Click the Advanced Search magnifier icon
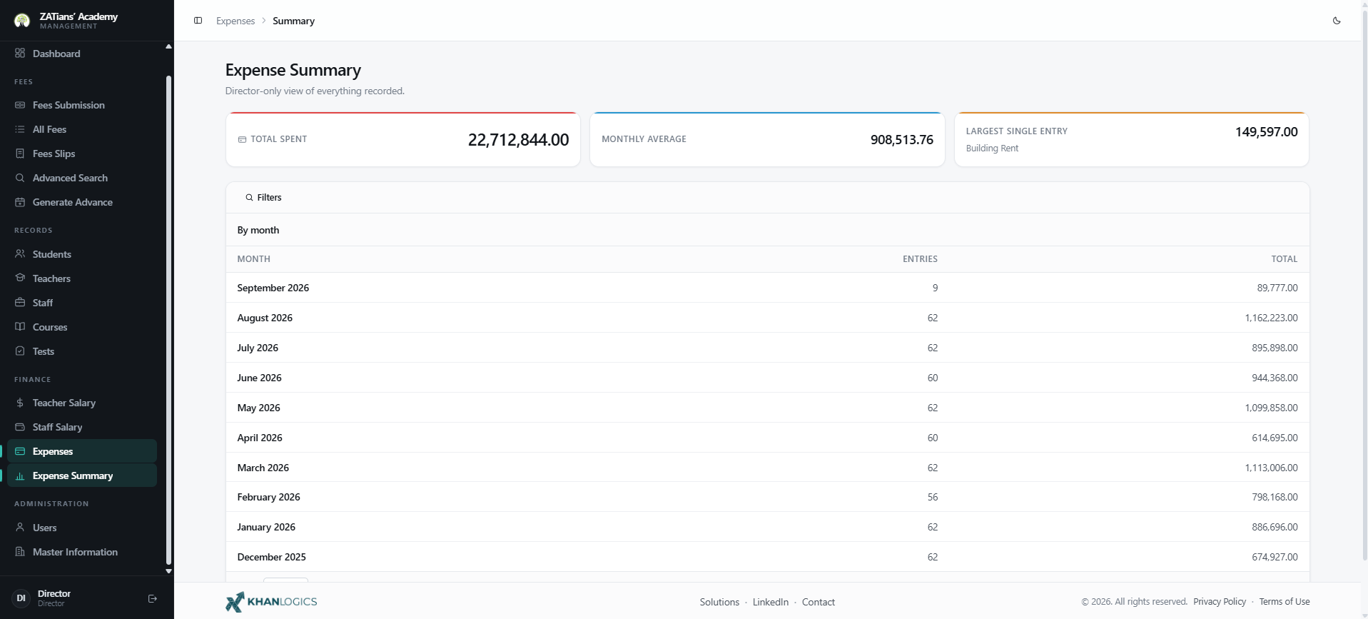 (20, 178)
